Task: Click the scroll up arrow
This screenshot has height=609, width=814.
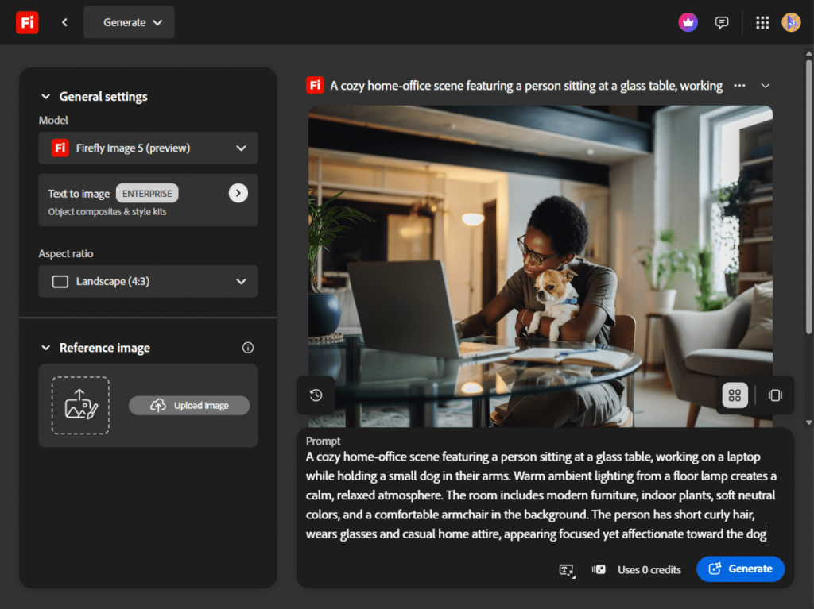Action: point(808,53)
